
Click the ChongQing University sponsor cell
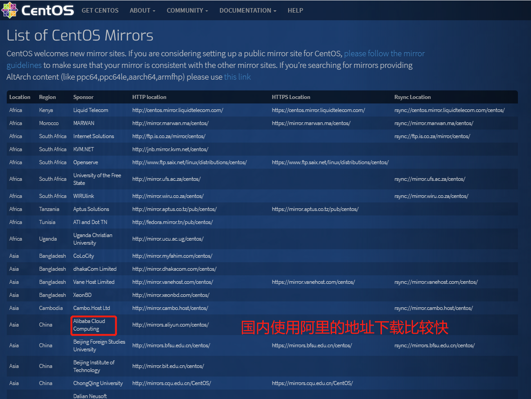coord(98,383)
